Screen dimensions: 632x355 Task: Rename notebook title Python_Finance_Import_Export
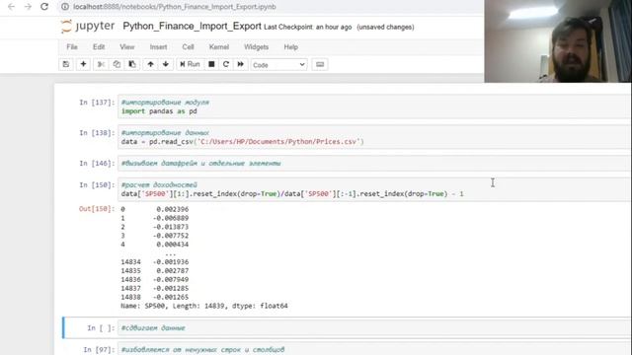[x=192, y=27]
